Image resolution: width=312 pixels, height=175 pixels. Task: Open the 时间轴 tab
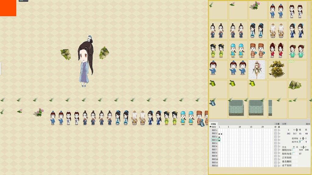pos(213,124)
